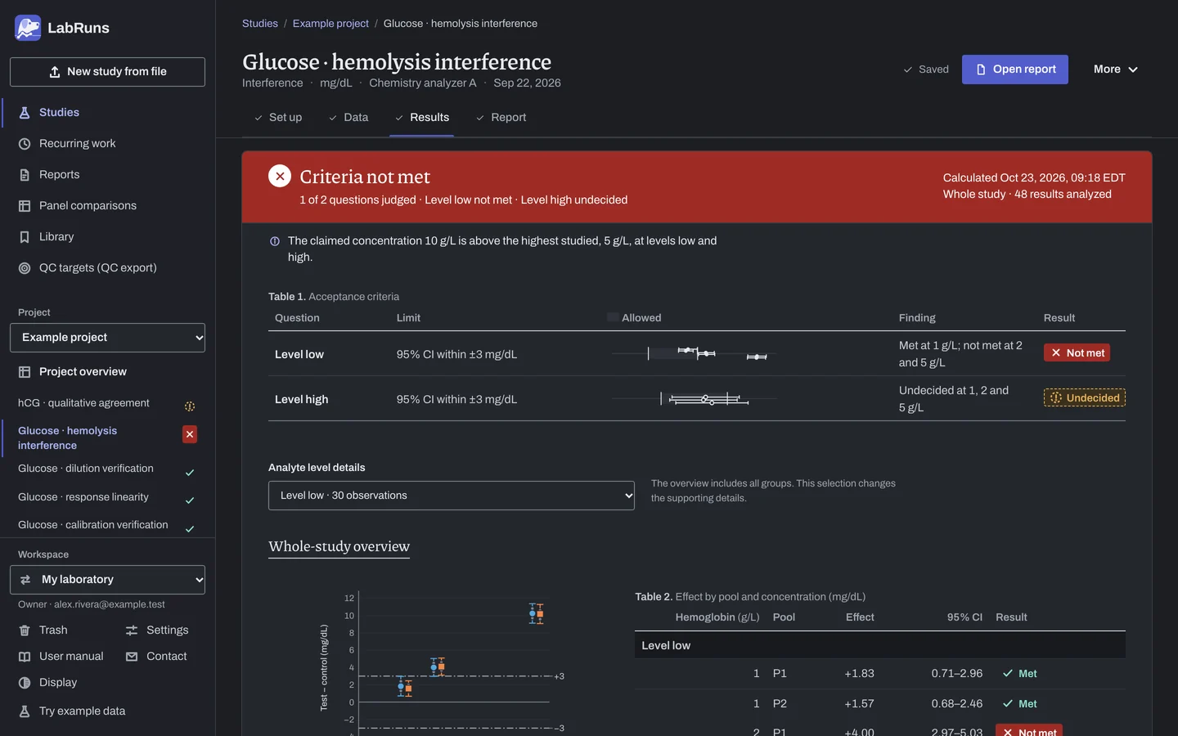Click the Saved status indicator
This screenshot has width=1178, height=736.
tap(926, 70)
